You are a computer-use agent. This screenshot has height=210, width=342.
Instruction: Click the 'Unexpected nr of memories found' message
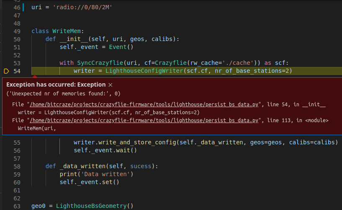pyautogui.click(x=64, y=94)
